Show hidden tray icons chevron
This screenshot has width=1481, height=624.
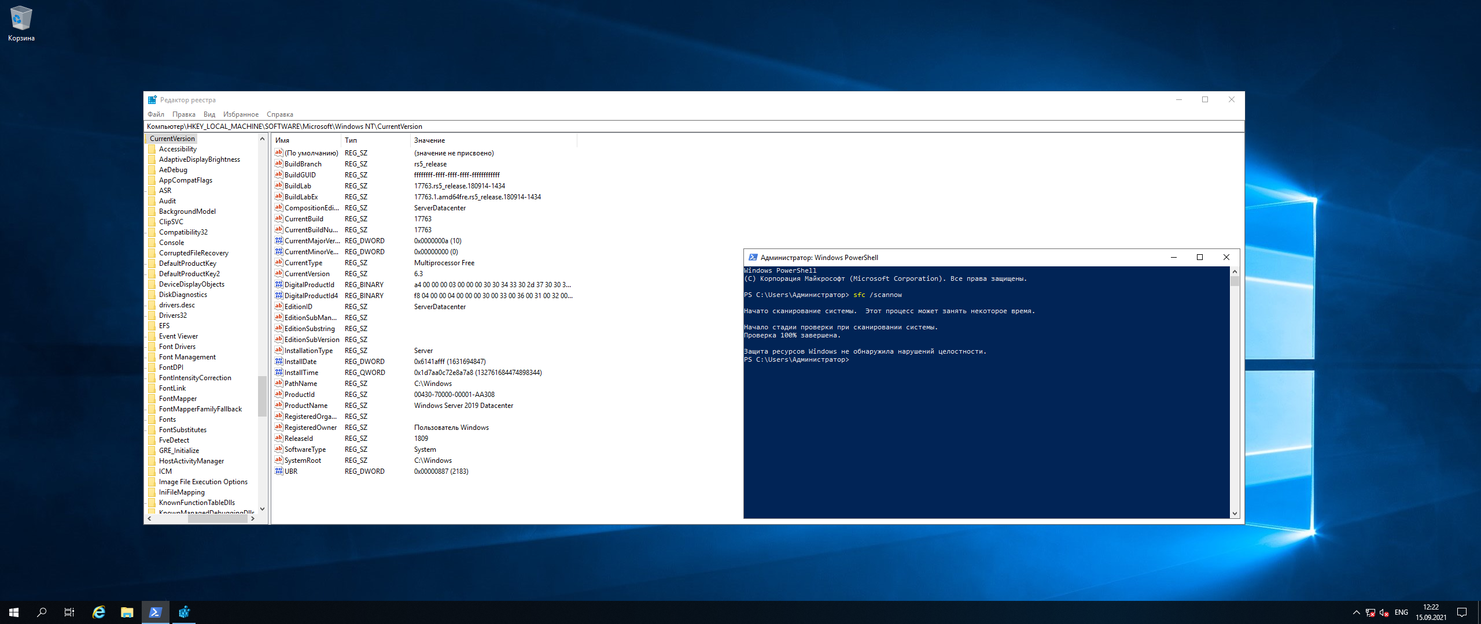pyautogui.click(x=1356, y=612)
